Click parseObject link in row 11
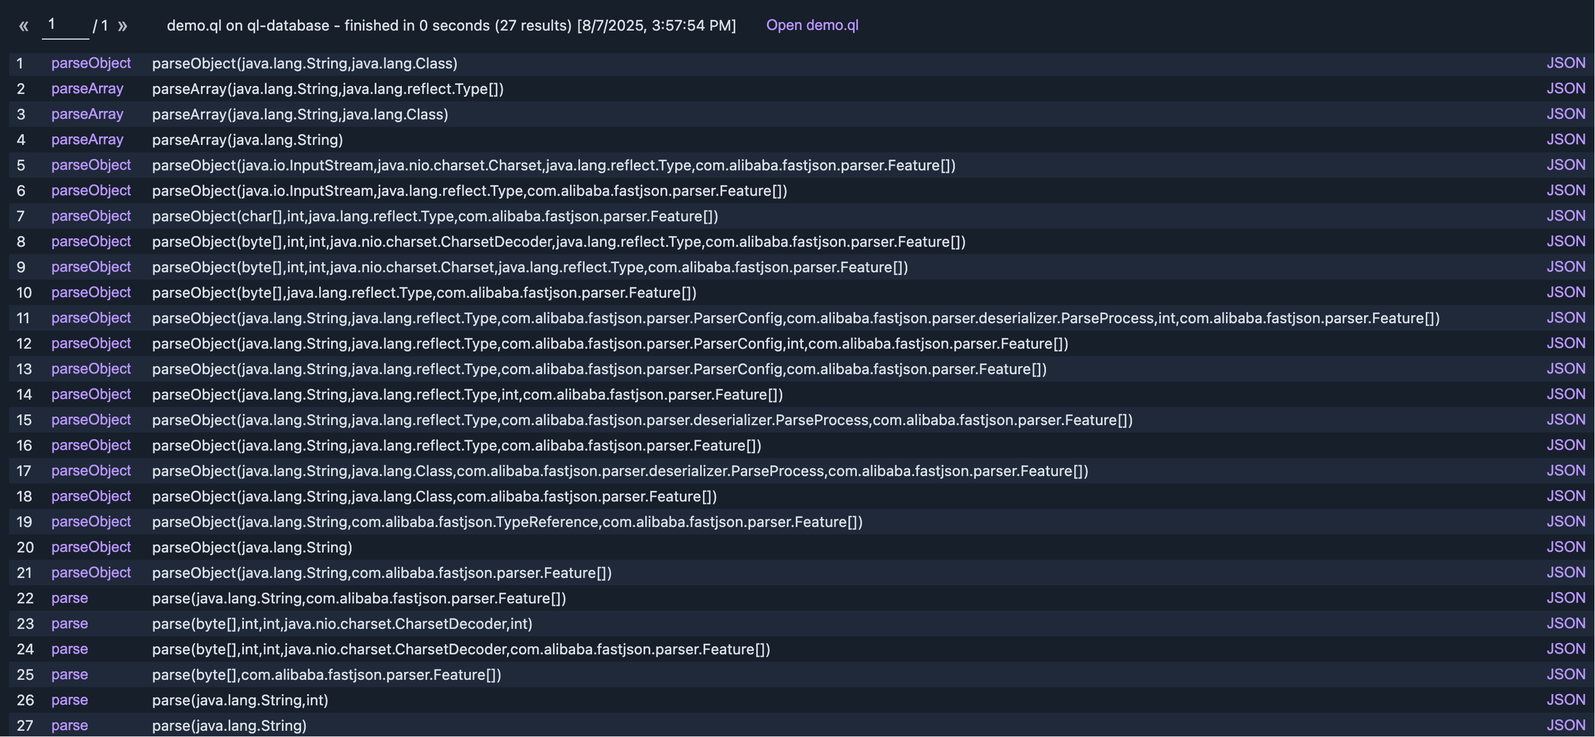 [91, 318]
